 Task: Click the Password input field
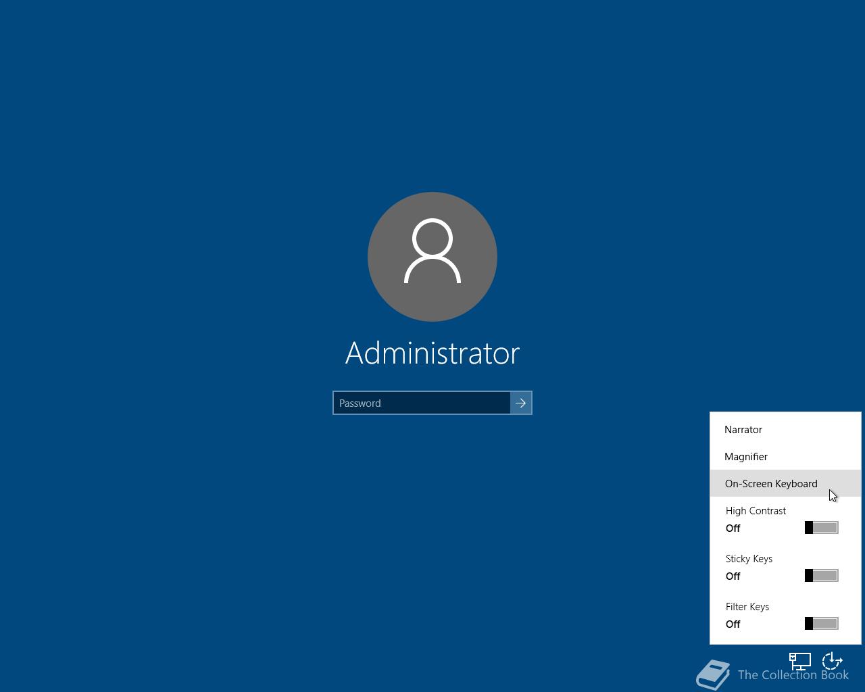(x=422, y=403)
